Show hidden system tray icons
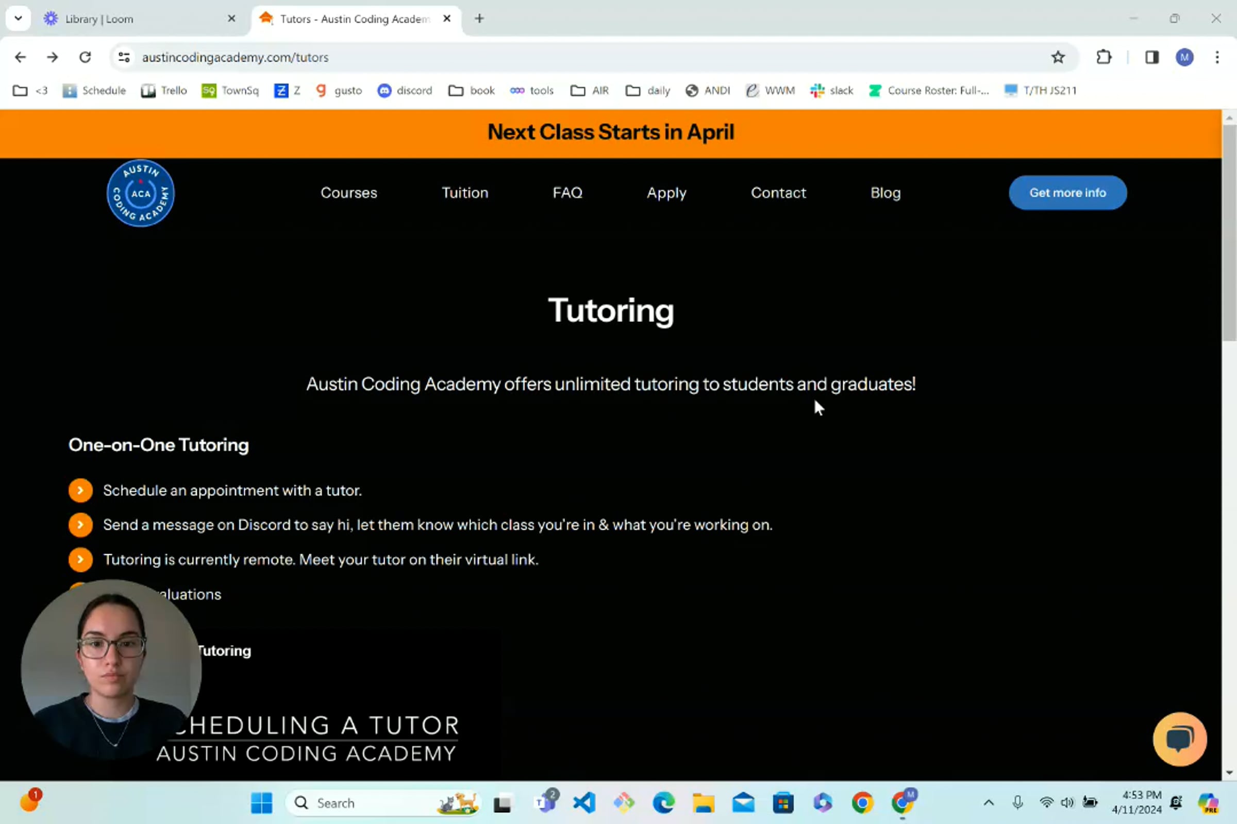This screenshot has height=824, width=1237. pyautogui.click(x=988, y=802)
